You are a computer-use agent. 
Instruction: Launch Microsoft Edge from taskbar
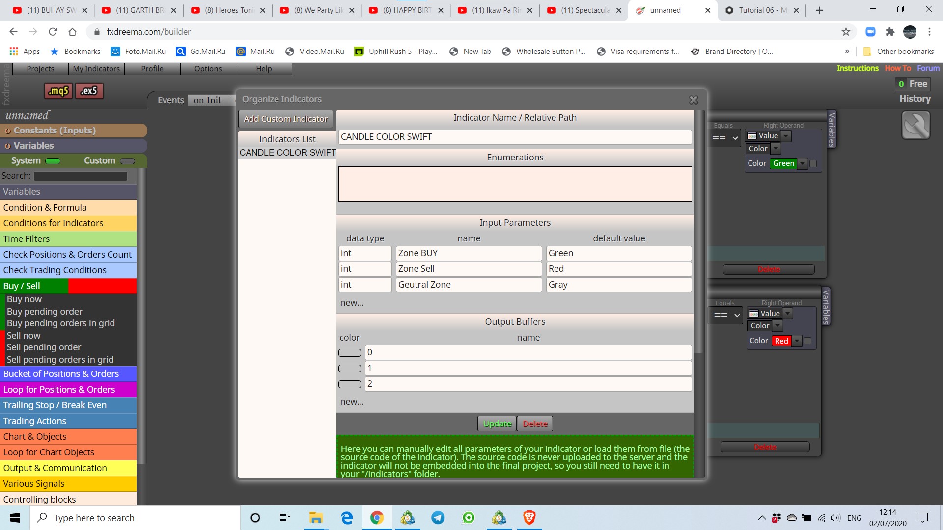coord(347,518)
